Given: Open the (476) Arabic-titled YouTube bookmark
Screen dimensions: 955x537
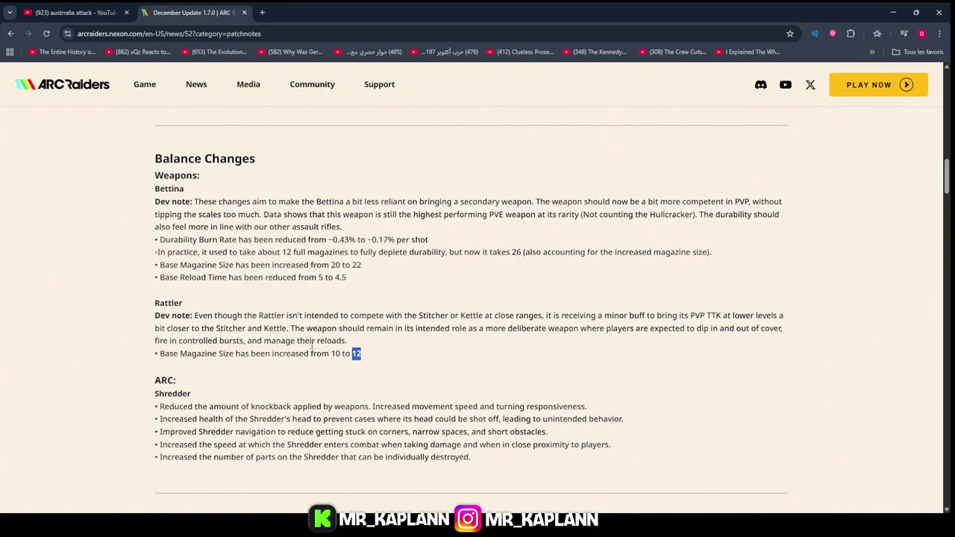Looking at the screenshot, I should 442,52.
